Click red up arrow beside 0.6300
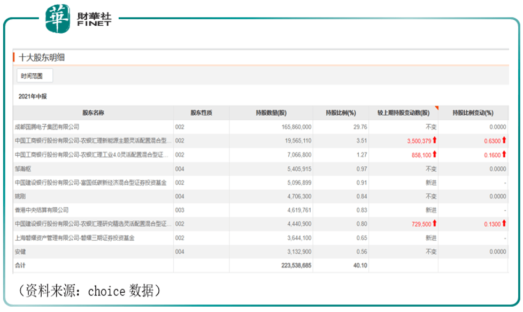The image size is (523, 312). (504, 141)
